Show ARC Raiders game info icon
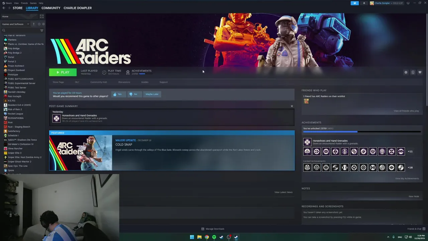The image size is (428, 241). 413,72
